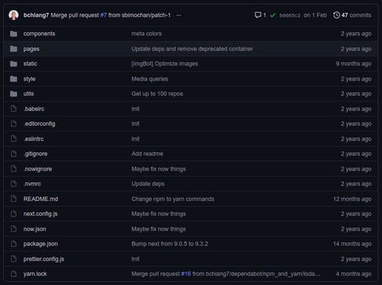Image resolution: width=382 pixels, height=285 pixels.
Task: Open the components folder
Action: click(39, 34)
